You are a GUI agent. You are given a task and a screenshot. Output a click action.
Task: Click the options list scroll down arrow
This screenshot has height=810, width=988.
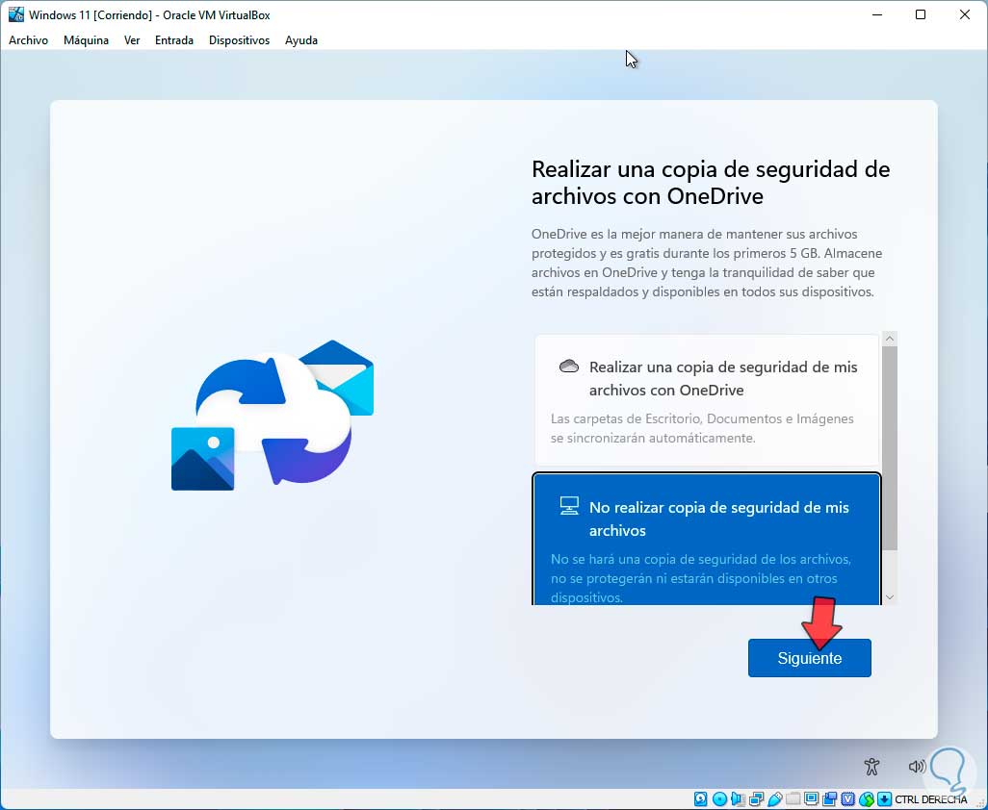(x=890, y=597)
